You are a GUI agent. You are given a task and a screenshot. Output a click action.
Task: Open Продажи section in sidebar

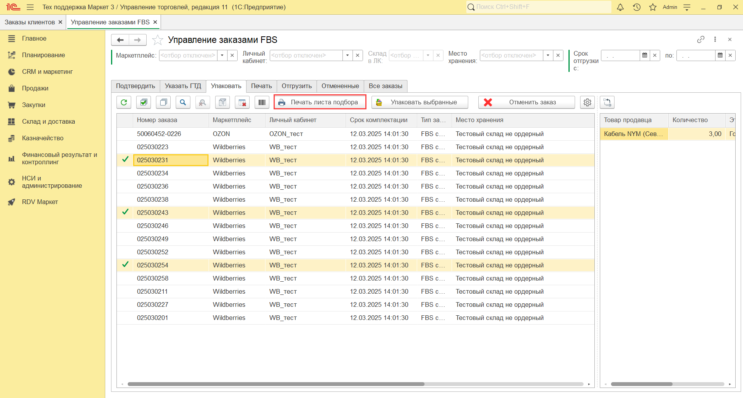pos(35,88)
